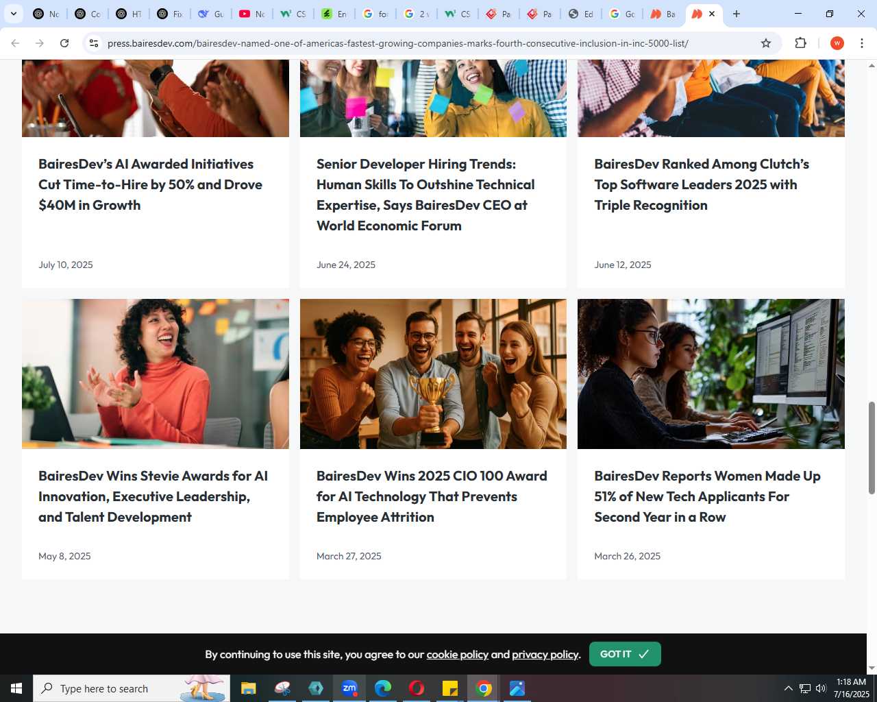877x702 pixels.
Task: Launch Opera browser from the taskbar
Action: 417,688
